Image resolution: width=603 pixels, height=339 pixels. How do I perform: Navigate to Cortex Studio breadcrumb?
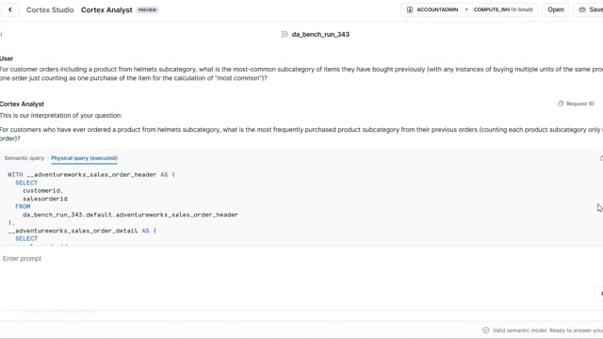coord(50,10)
